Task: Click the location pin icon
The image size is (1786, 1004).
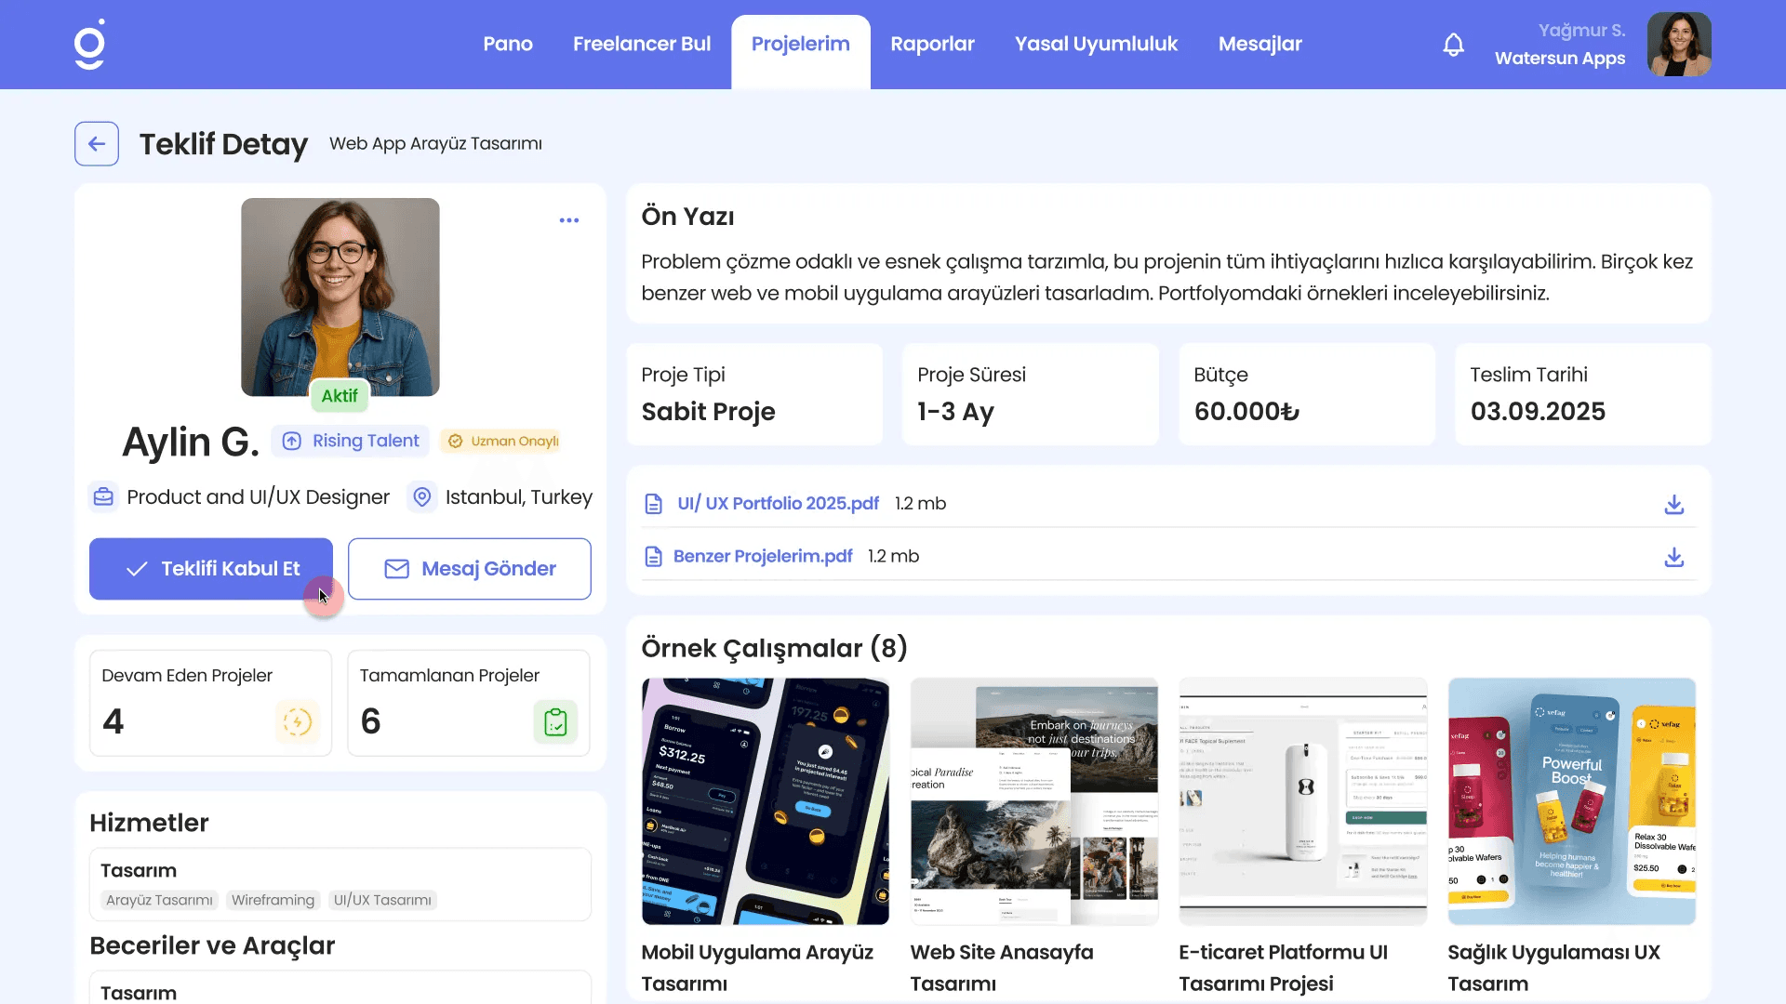Action: tap(422, 497)
